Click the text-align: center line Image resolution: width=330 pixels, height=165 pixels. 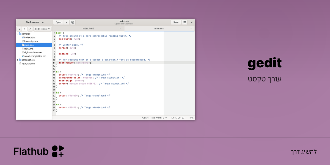pyautogui.click(x=71, y=81)
